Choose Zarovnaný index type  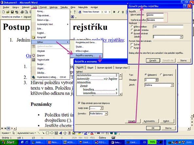click(161, 75)
